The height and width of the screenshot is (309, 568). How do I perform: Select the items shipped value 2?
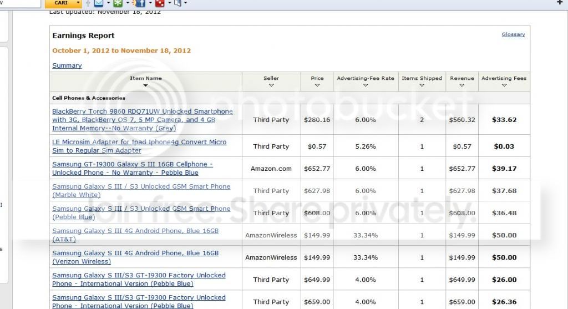tap(422, 120)
